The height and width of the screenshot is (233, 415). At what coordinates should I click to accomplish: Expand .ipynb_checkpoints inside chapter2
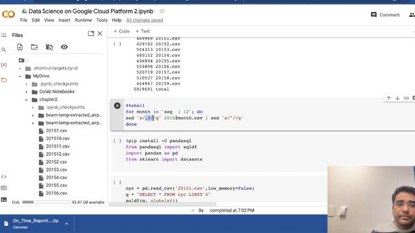coord(33,107)
